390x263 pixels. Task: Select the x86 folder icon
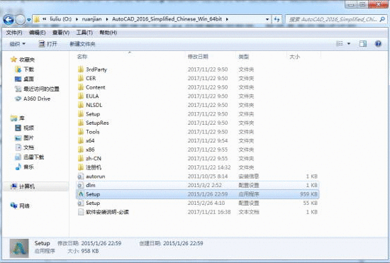click(81, 150)
